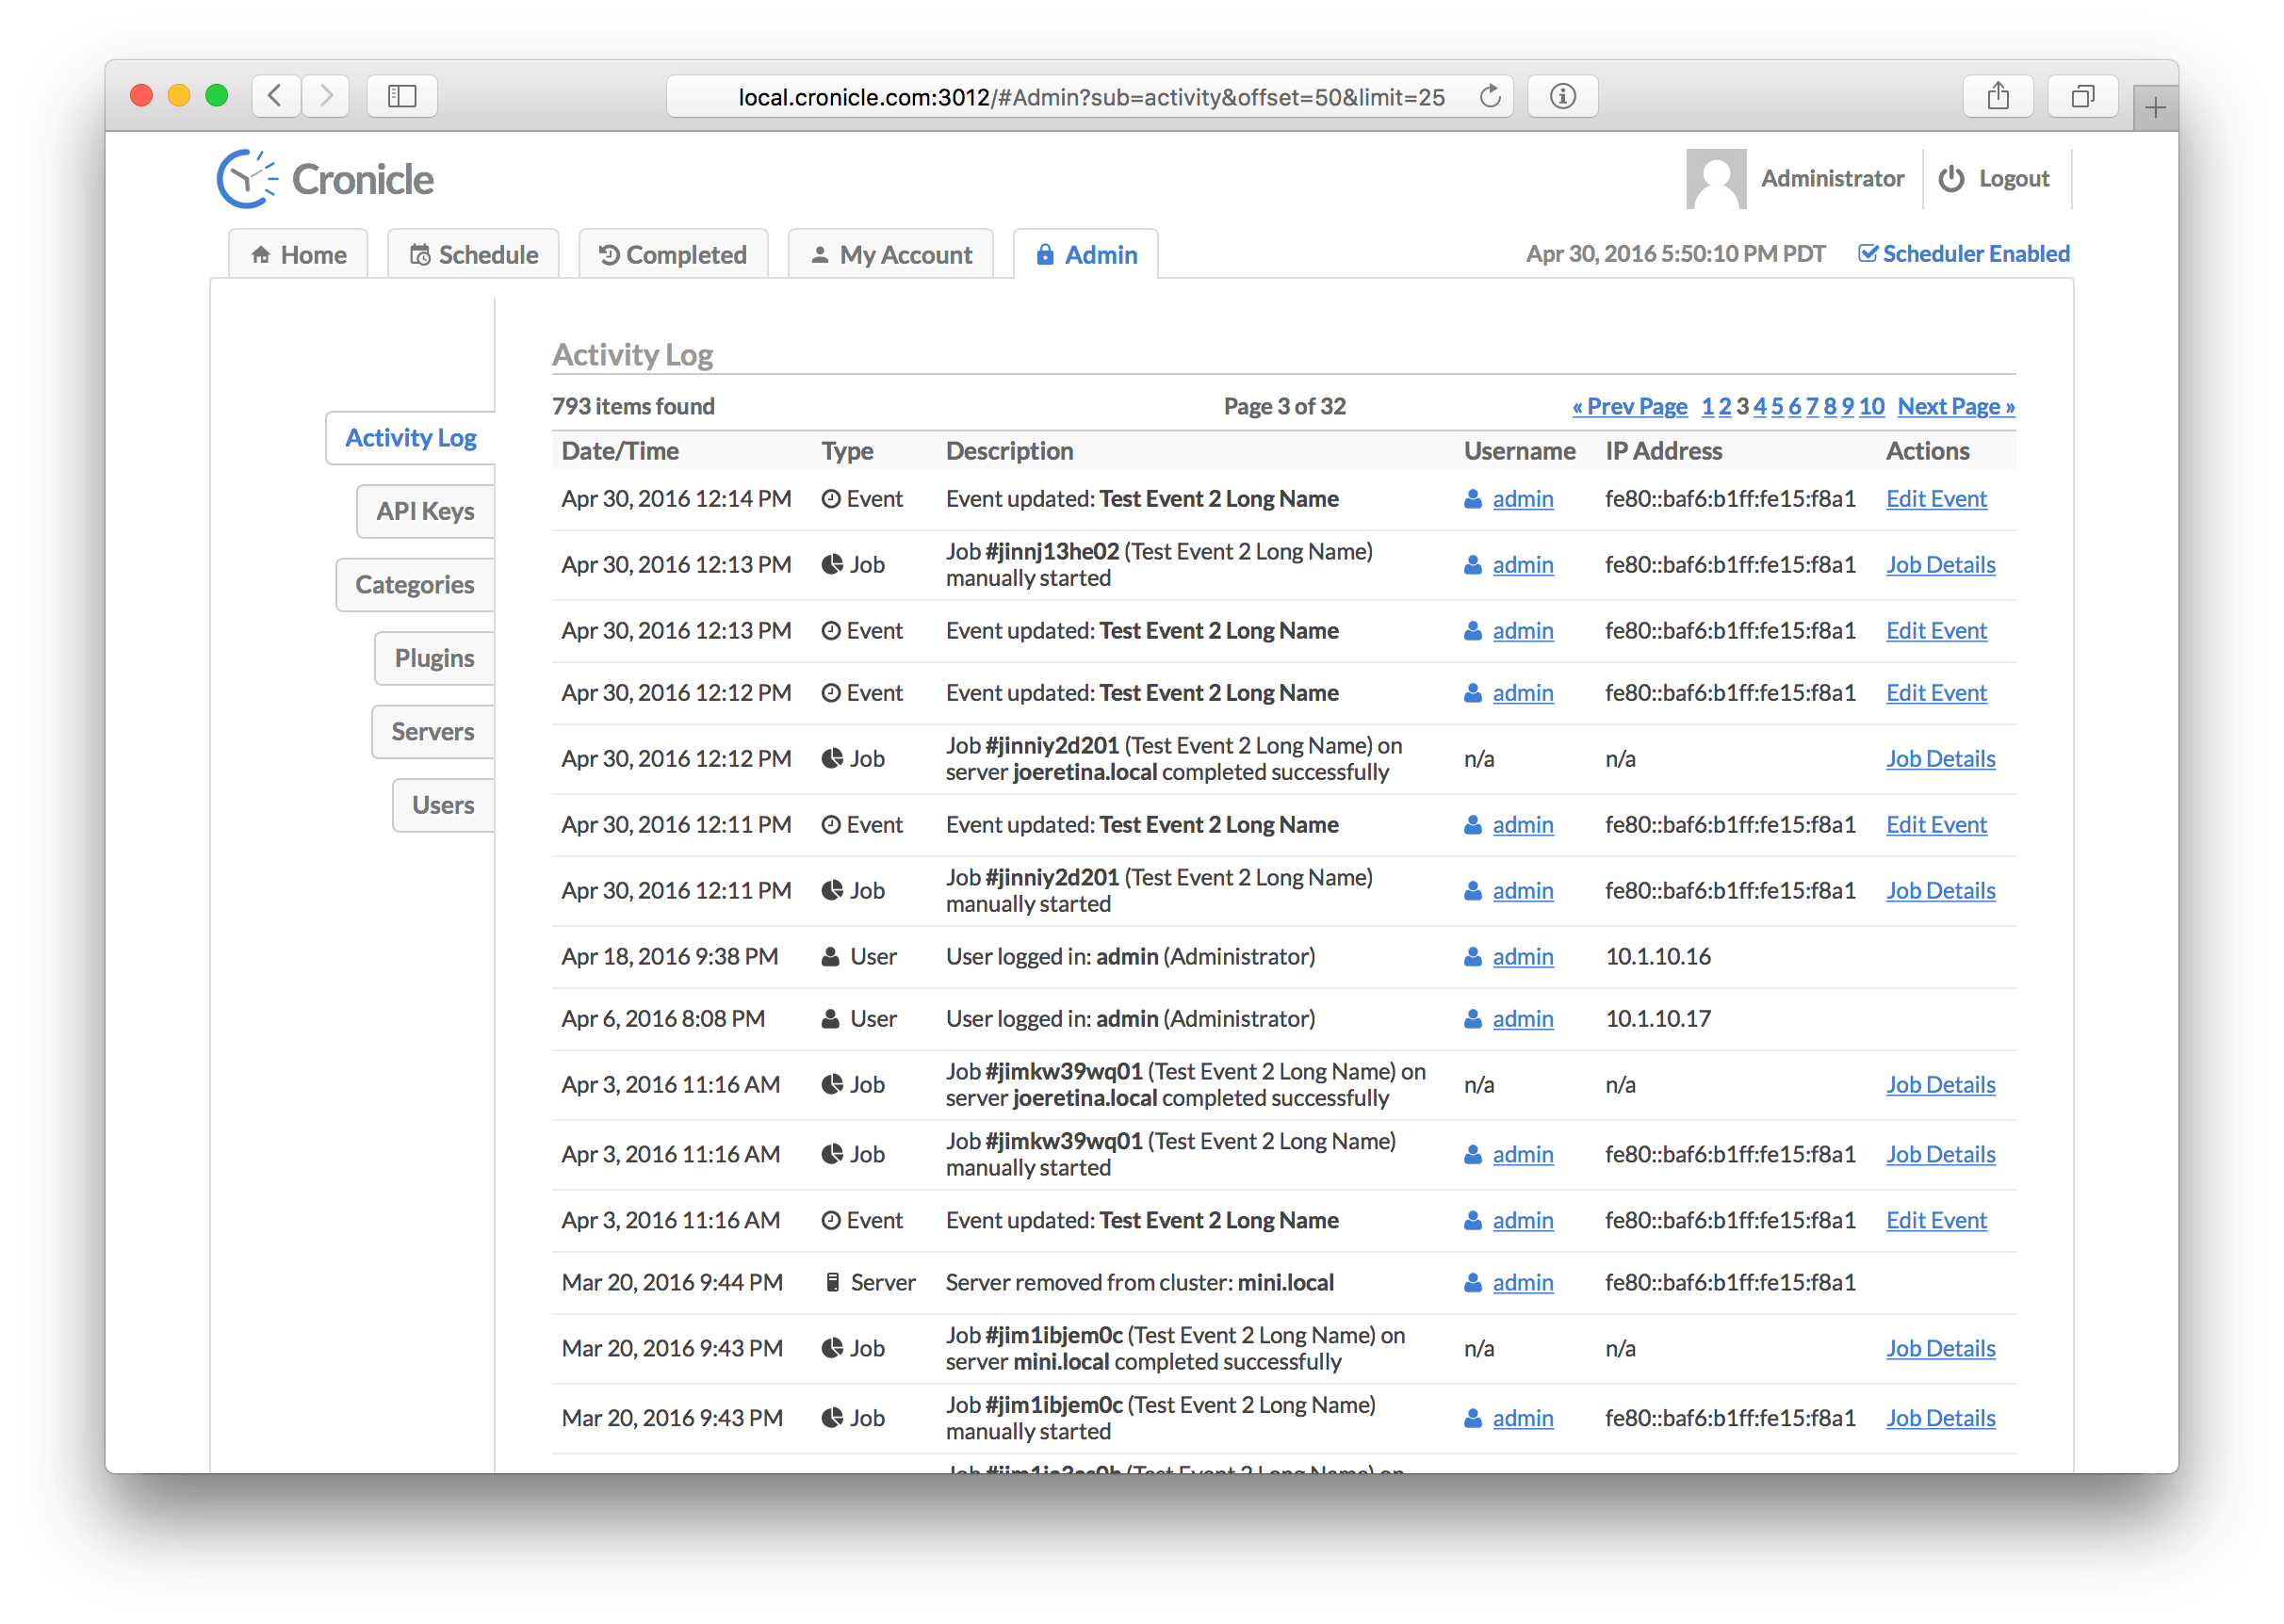
Task: Open a new browser tab with plus button
Action: (2155, 108)
